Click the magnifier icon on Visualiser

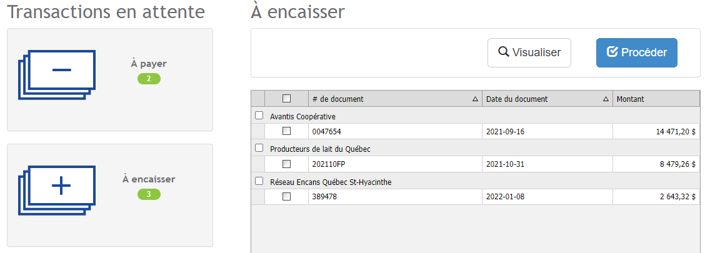504,52
